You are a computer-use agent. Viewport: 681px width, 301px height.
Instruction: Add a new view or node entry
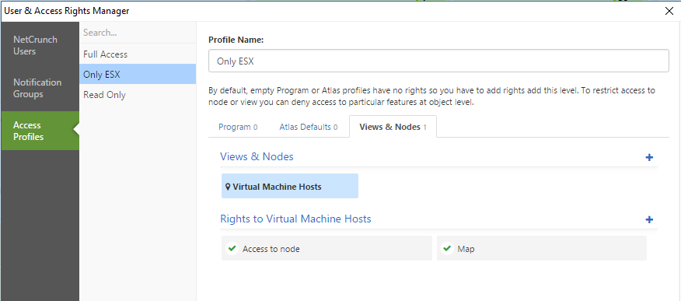click(x=649, y=157)
